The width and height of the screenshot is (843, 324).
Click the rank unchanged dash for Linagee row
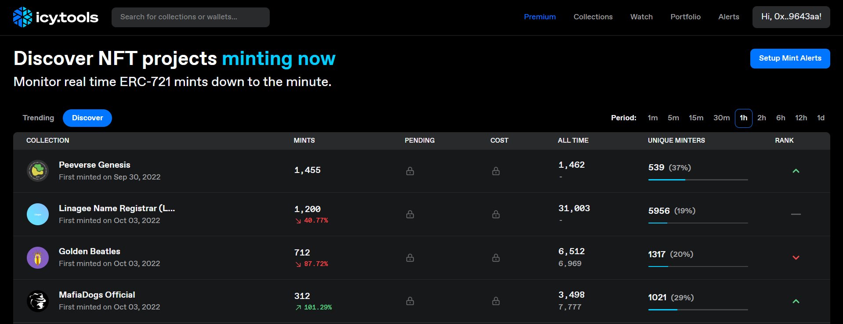[x=796, y=214]
